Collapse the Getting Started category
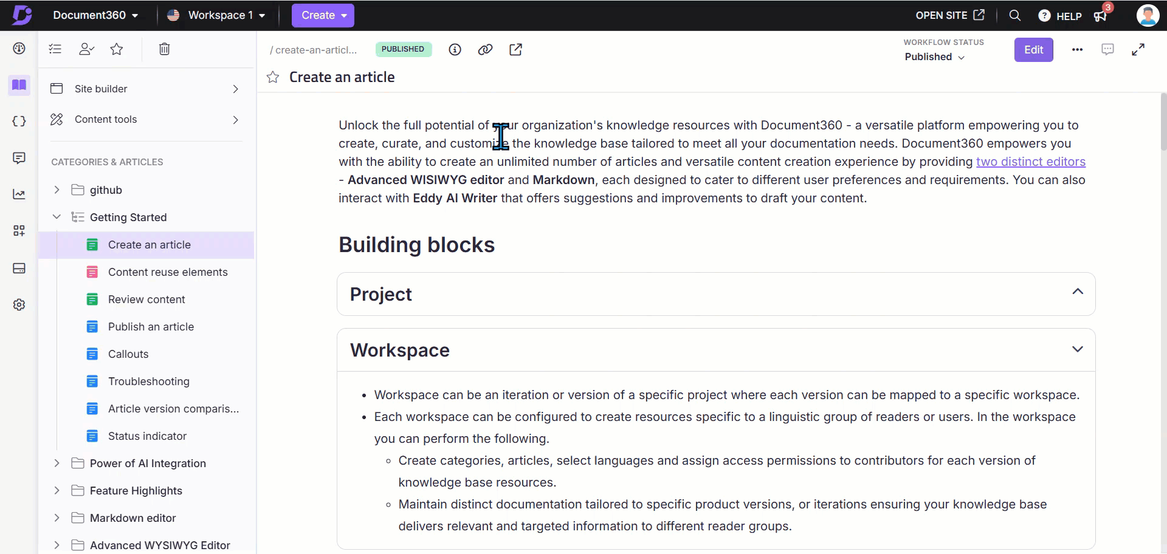 click(57, 217)
